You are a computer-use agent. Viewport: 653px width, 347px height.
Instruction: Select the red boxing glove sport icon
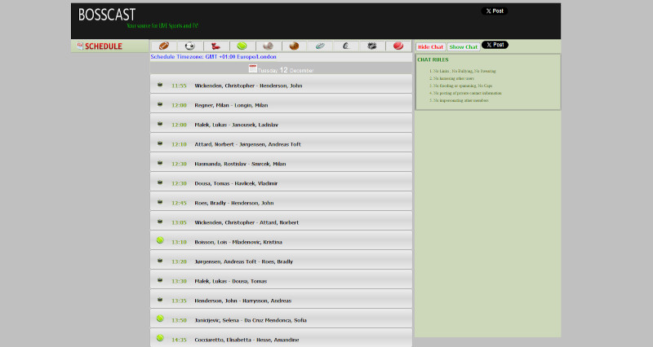pos(215,46)
